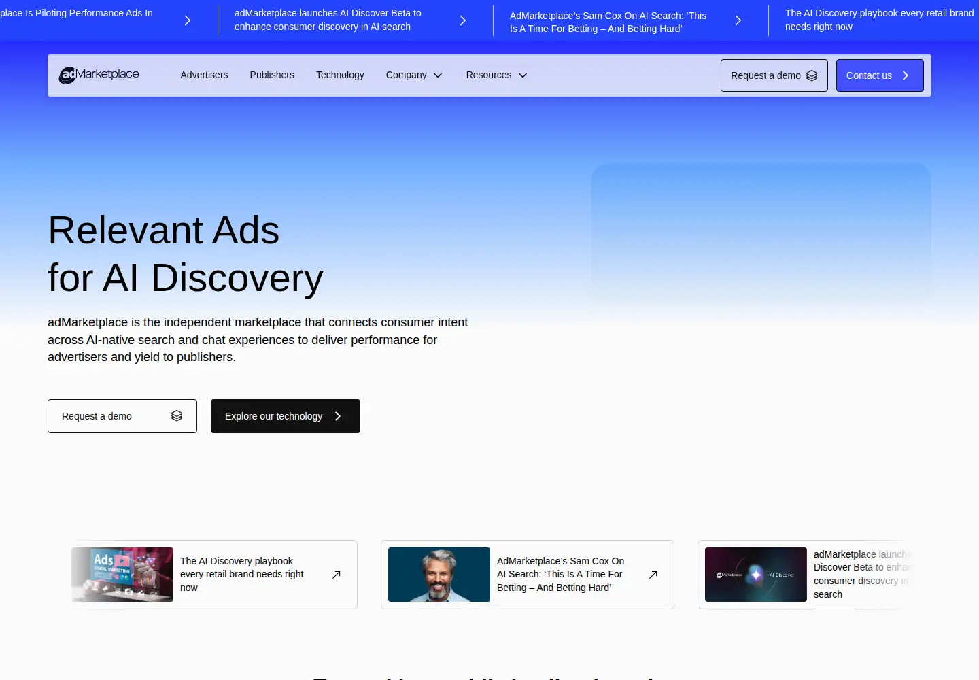Viewport: 979px width, 680px height.
Task: Click the adMarketplace description paragraph
Action: point(258,339)
